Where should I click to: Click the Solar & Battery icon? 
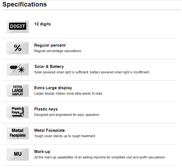18,70
